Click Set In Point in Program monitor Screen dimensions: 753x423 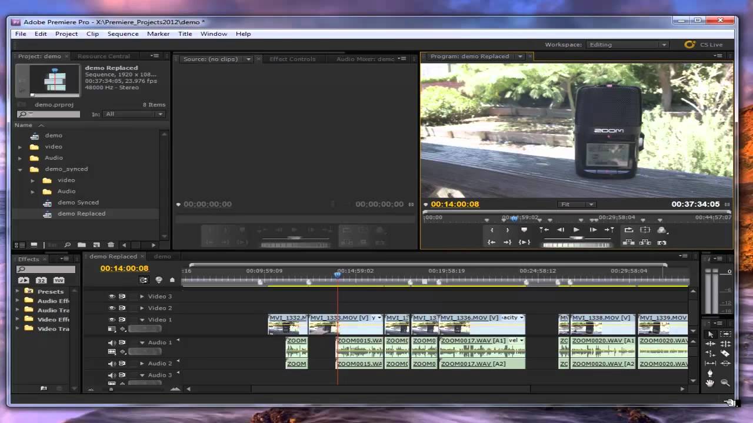tap(492, 230)
